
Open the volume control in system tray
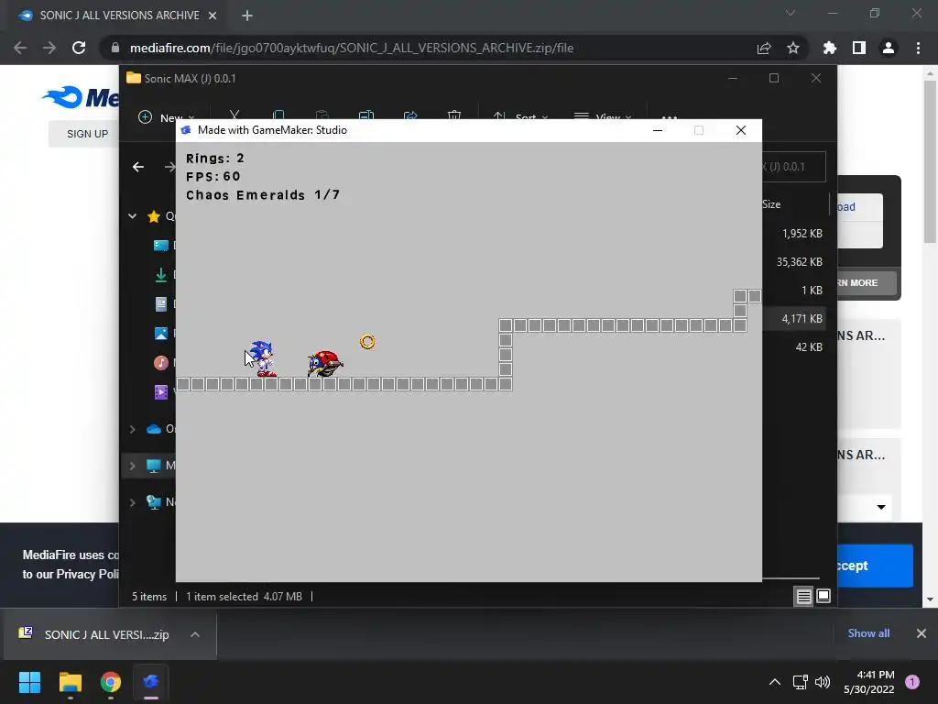coord(823,682)
